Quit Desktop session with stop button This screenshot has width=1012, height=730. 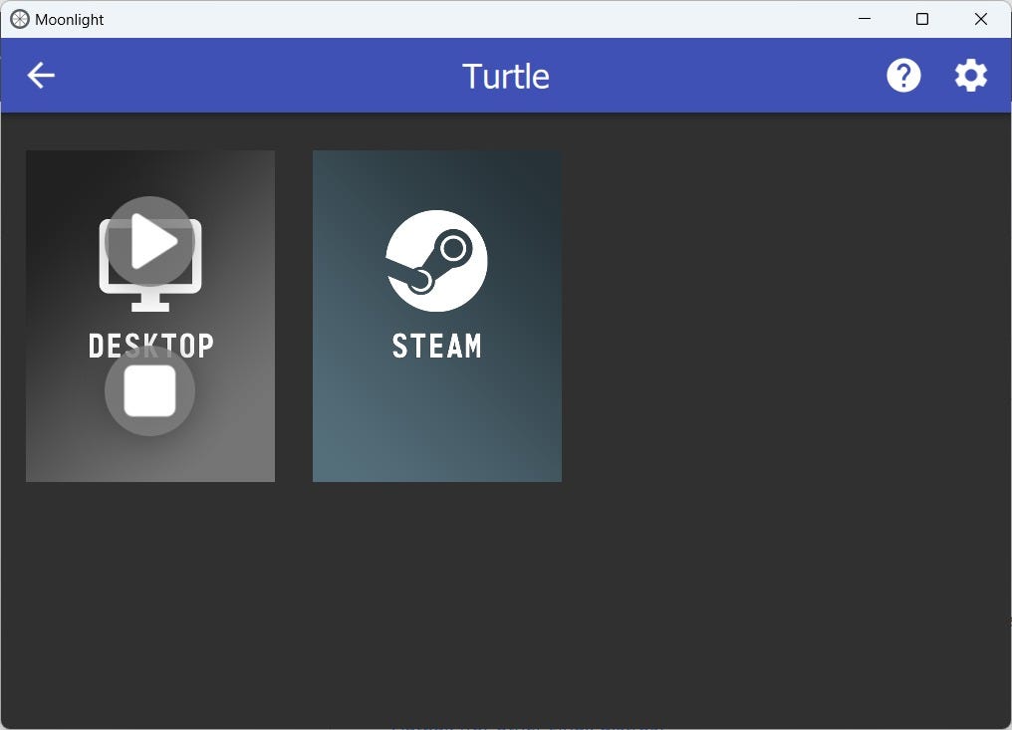pos(149,391)
